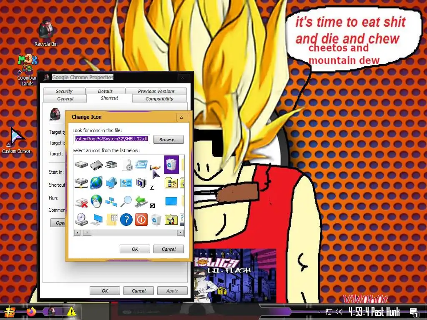Select the small black clock overlay icon
Image resolution: width=427 pixels, height=320 pixels.
(152, 206)
